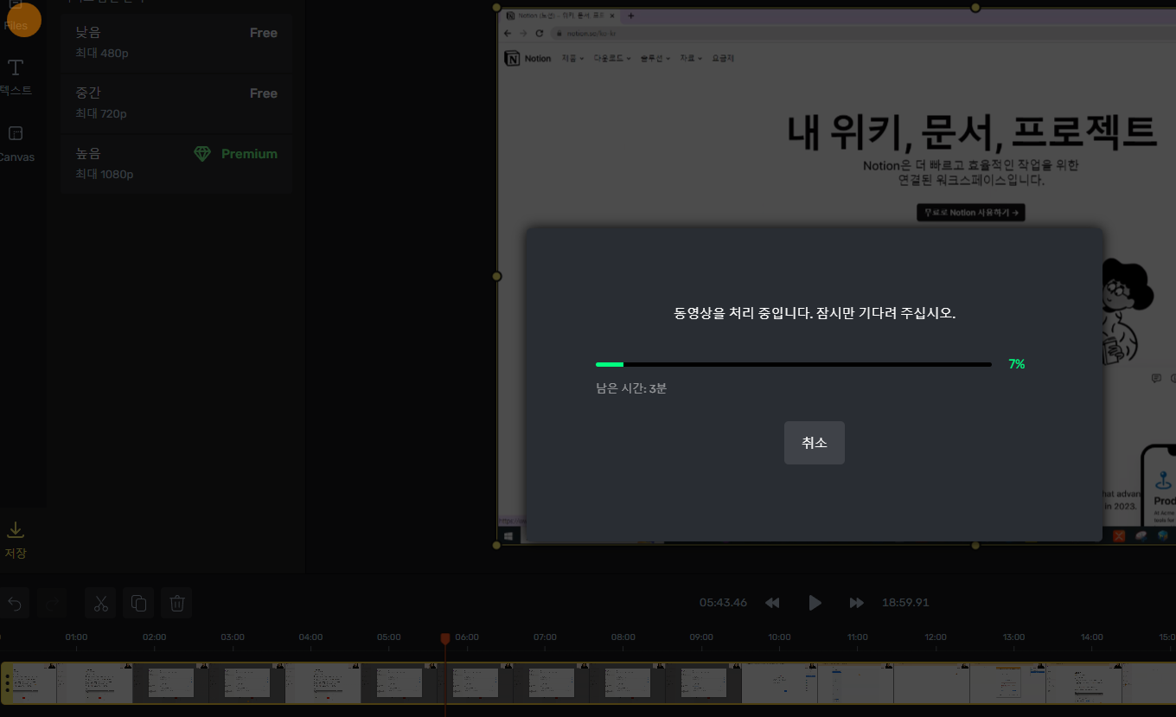Click browser back arrow in preview
The height and width of the screenshot is (717, 1176).
[x=508, y=33]
